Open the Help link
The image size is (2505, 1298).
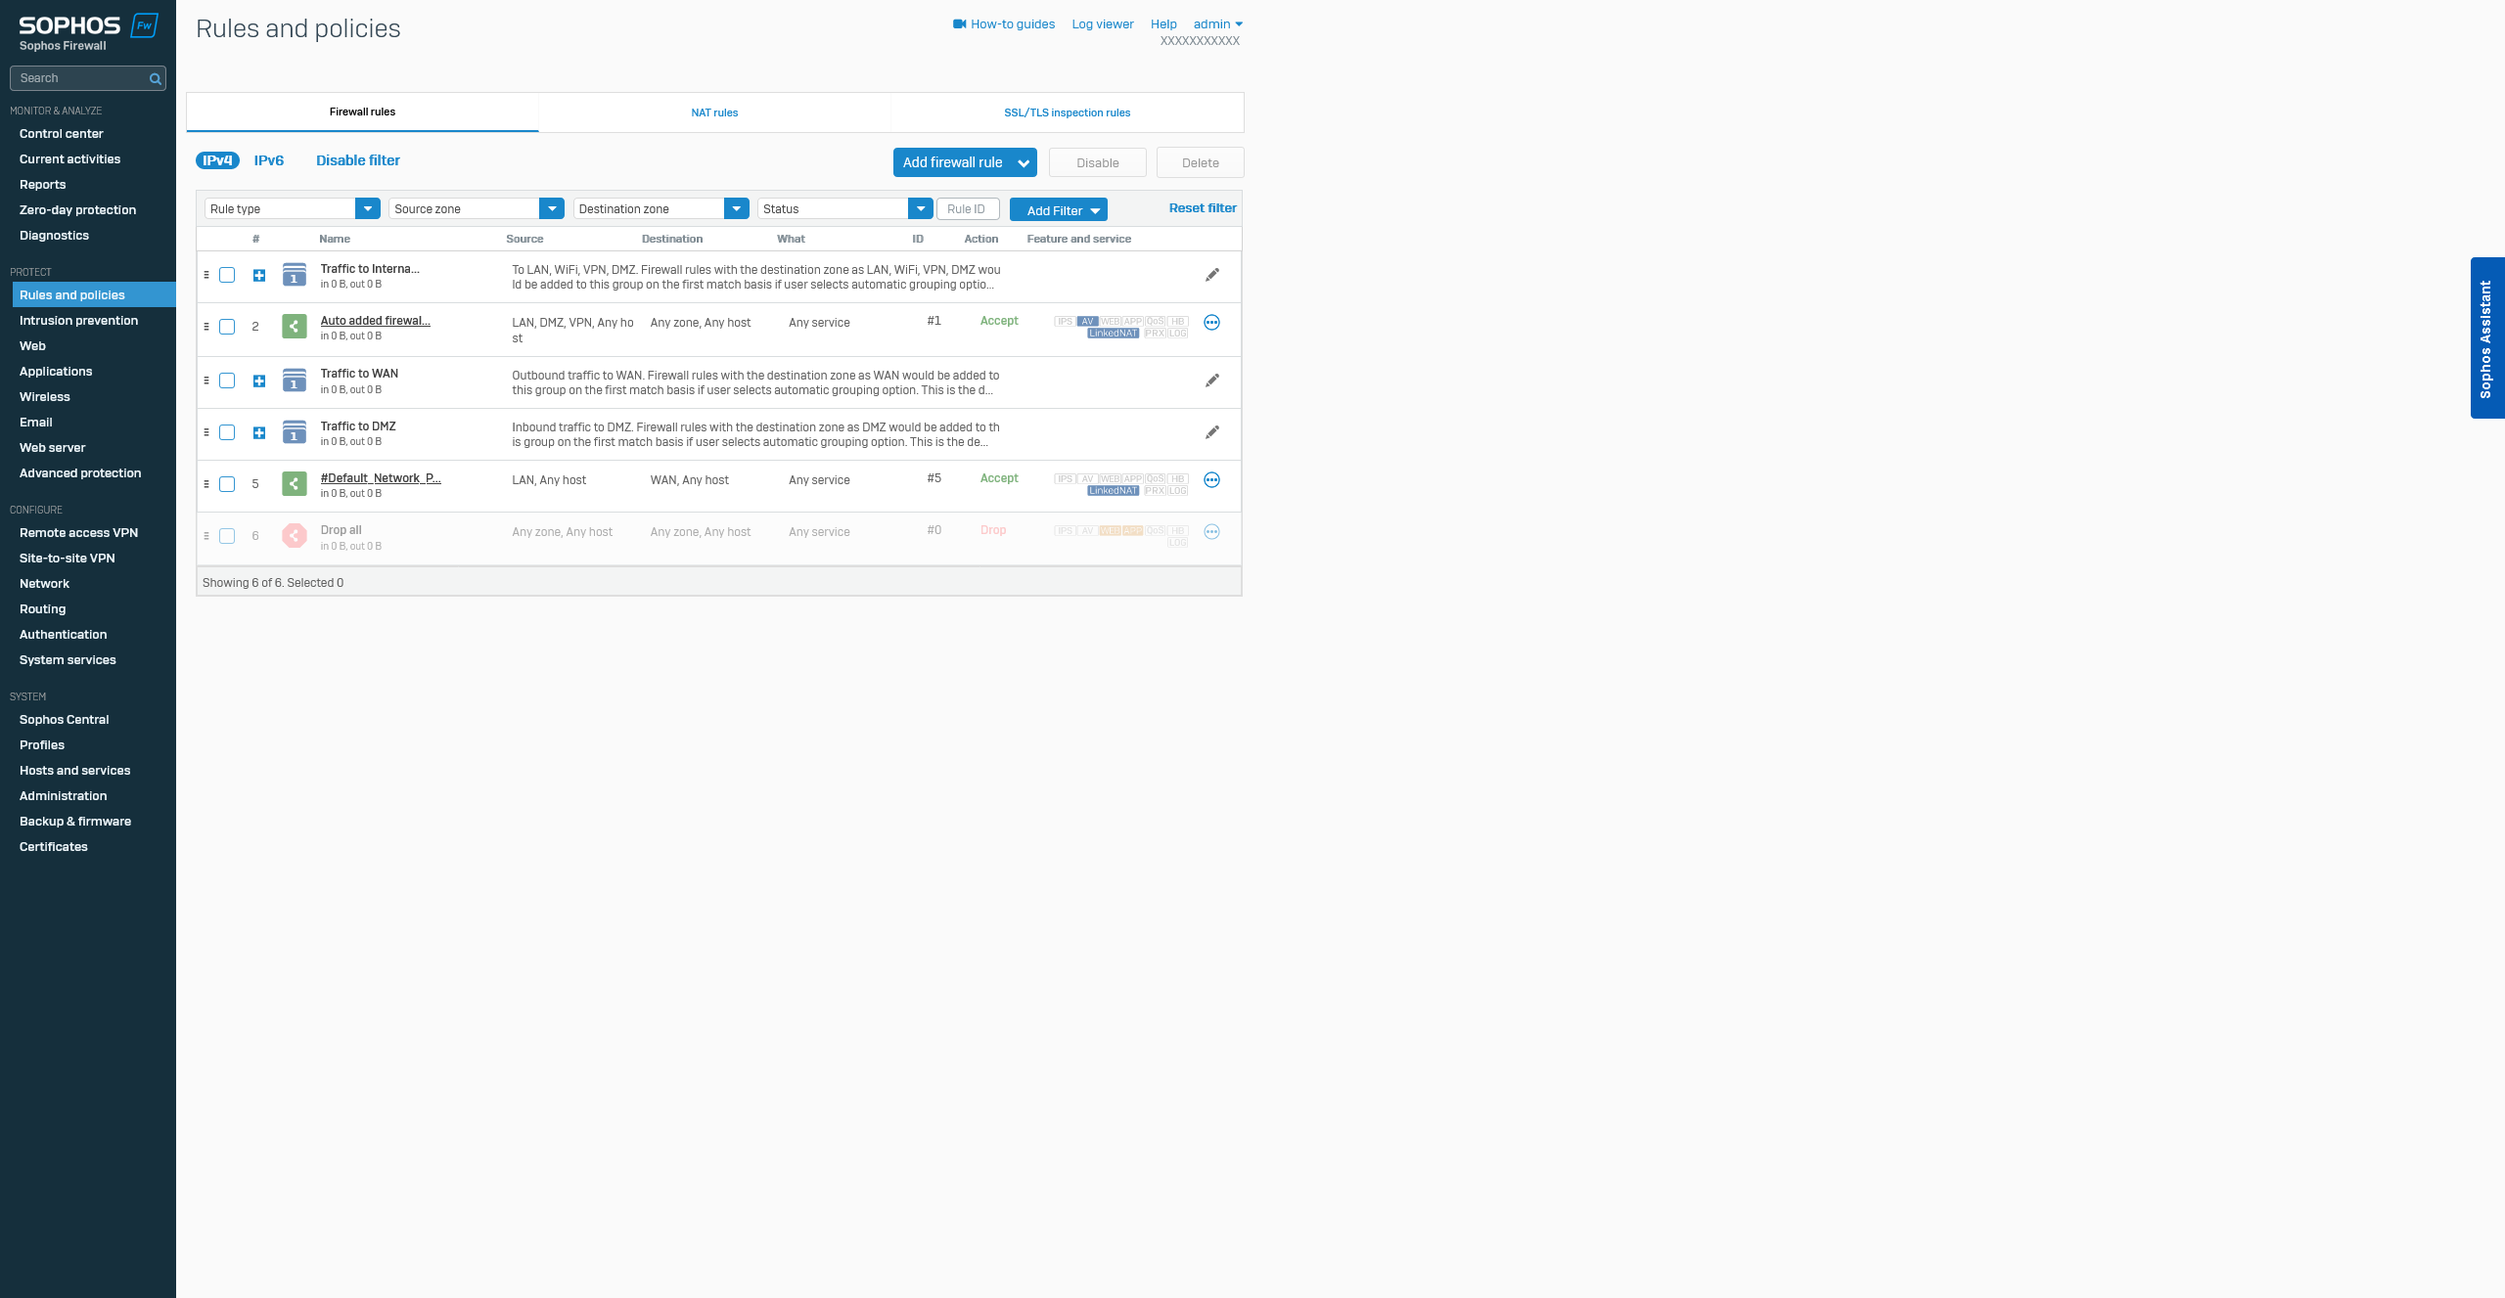1163,24
